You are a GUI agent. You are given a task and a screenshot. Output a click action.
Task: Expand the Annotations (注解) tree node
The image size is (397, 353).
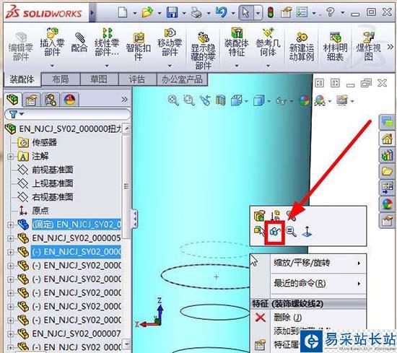click(10, 157)
